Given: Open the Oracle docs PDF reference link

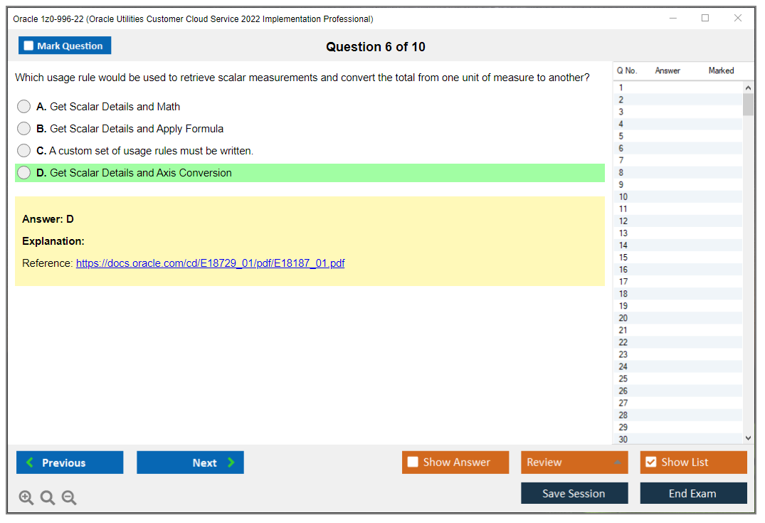Looking at the screenshot, I should click(210, 263).
